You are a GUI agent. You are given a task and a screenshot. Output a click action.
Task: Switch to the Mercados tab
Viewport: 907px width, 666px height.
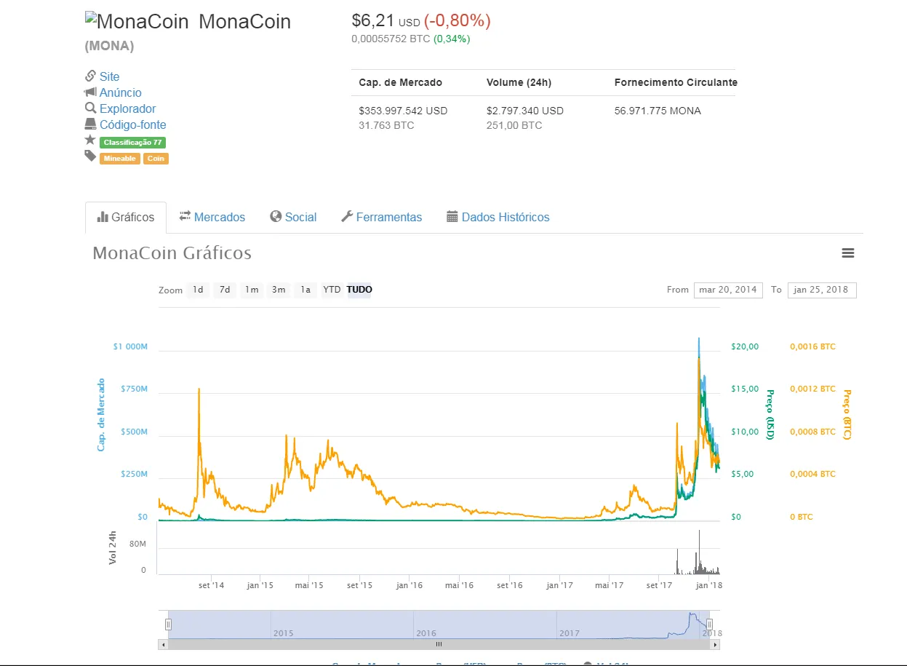coord(212,217)
